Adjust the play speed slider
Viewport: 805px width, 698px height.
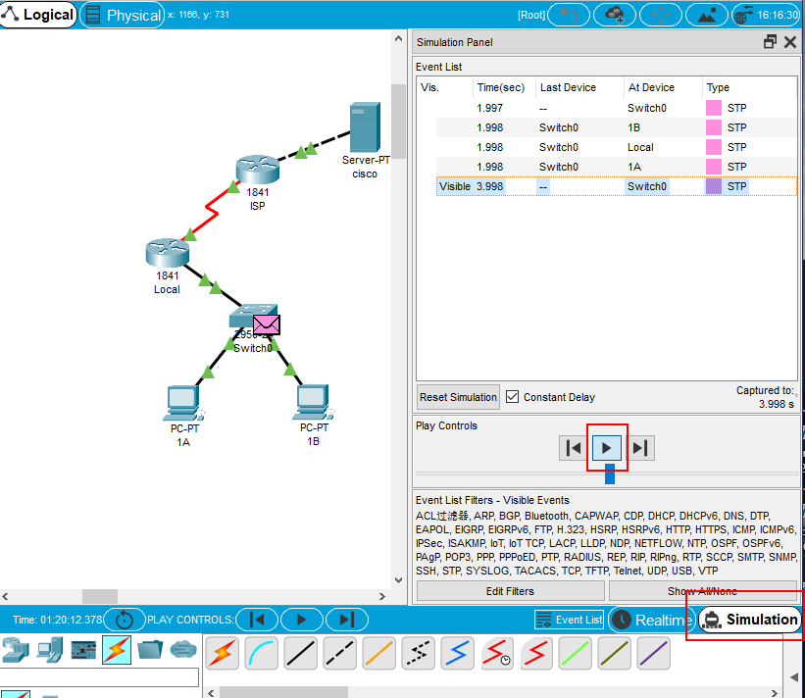click(610, 474)
